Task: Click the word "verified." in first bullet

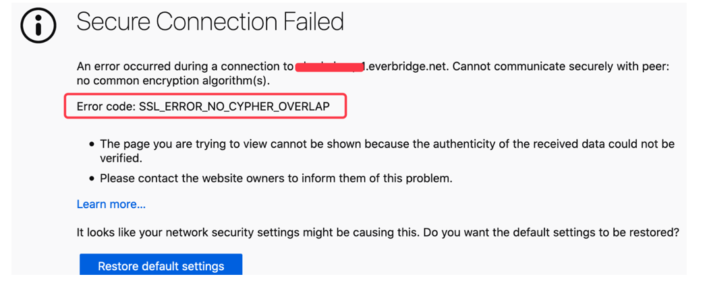Action: tap(121, 158)
